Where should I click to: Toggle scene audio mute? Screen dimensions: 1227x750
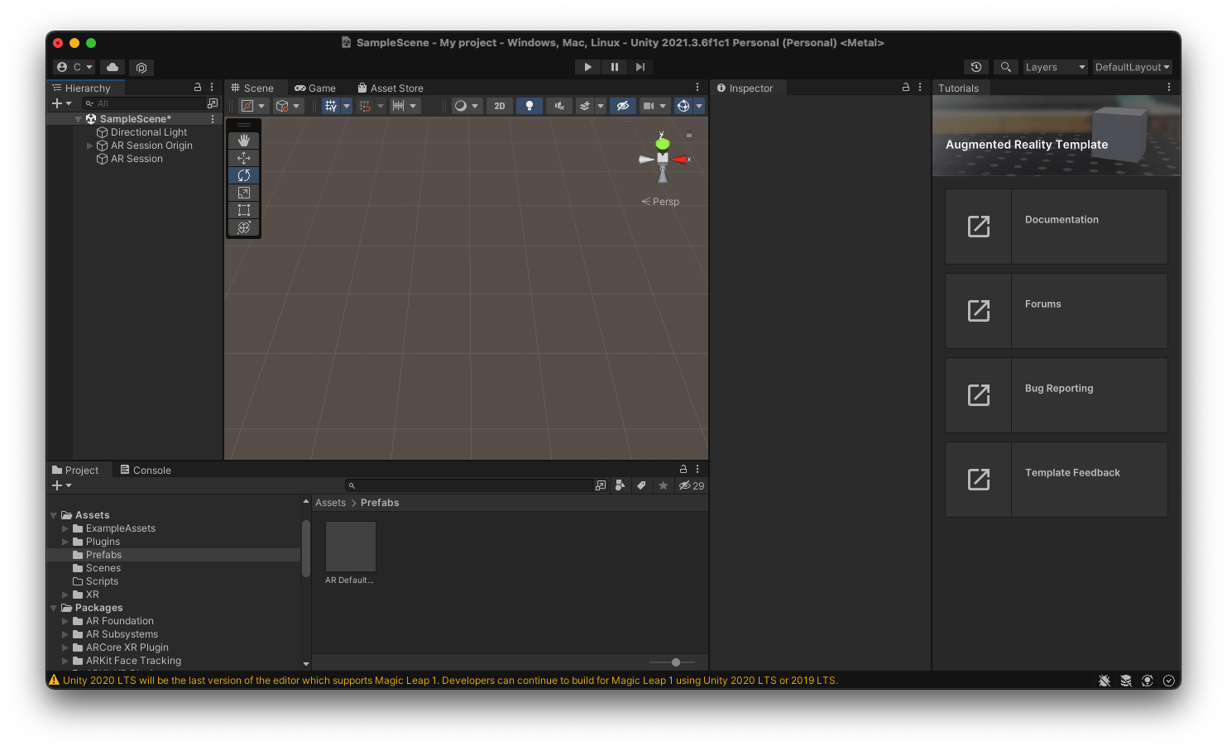pos(559,106)
